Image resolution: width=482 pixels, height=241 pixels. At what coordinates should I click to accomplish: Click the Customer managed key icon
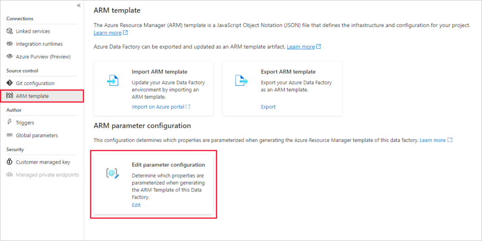(x=10, y=162)
